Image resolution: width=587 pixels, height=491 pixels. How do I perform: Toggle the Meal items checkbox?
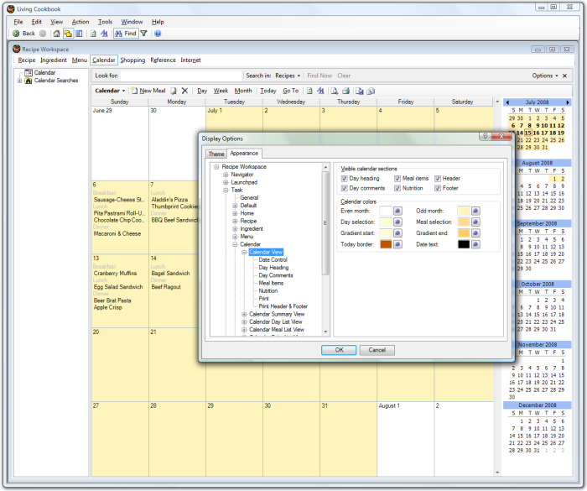tap(397, 179)
